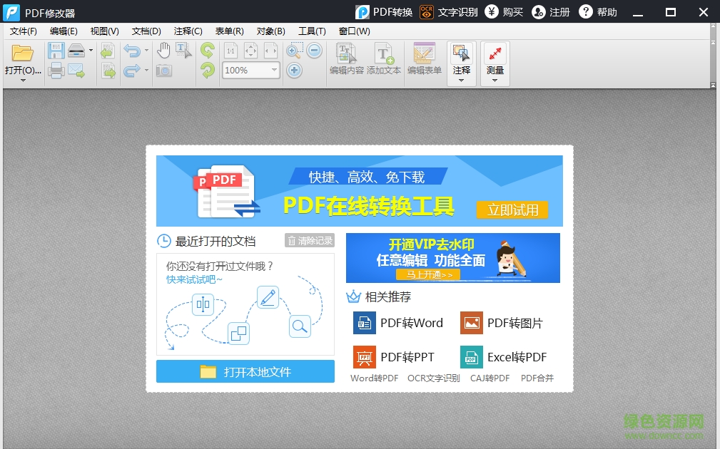
Task: Activate the marquee zoom tool
Action: [x=293, y=51]
